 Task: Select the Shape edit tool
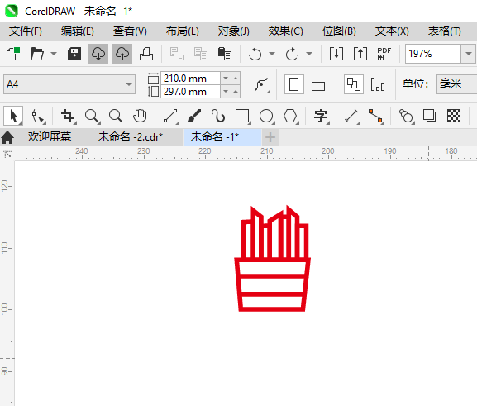click(x=38, y=117)
